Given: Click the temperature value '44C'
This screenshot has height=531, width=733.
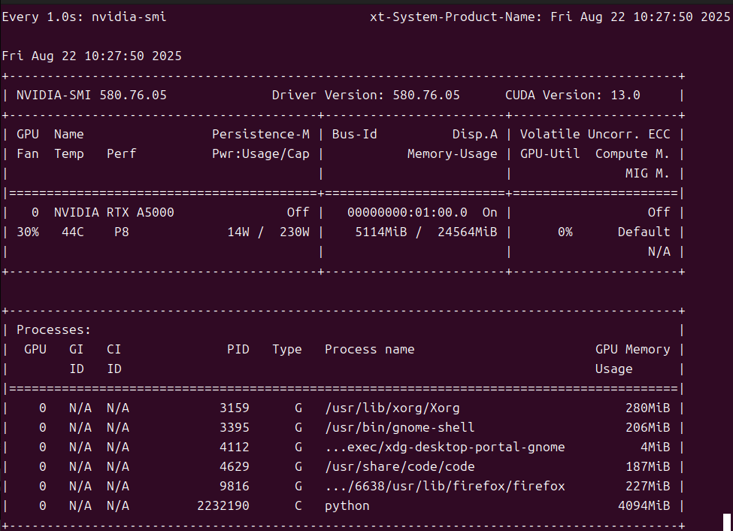Looking at the screenshot, I should (73, 232).
